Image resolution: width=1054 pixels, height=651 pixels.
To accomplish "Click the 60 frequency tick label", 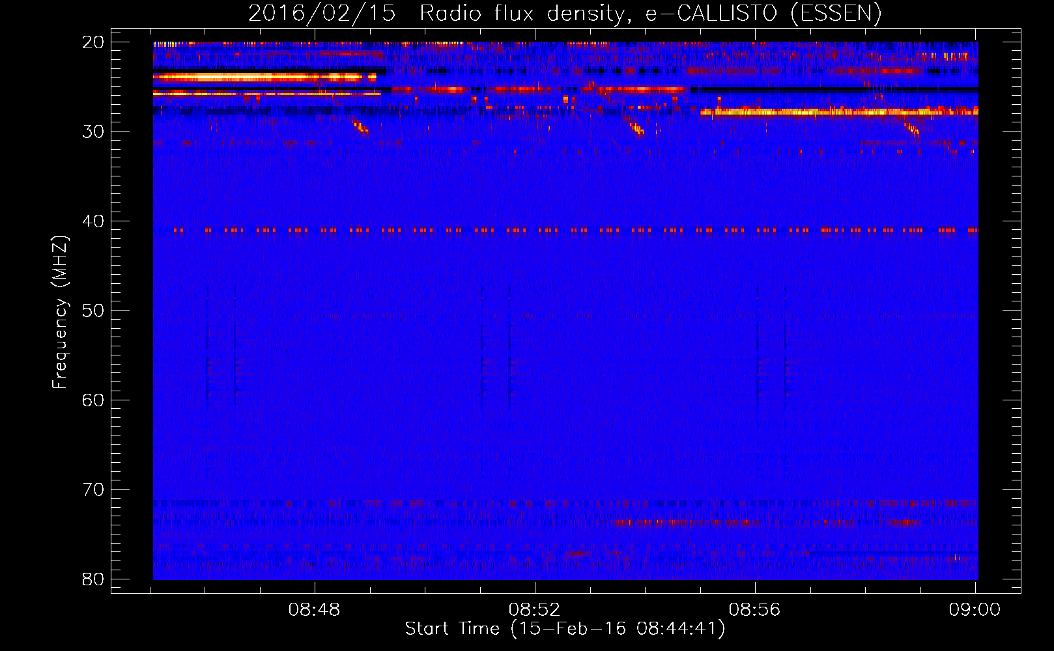I will (x=93, y=400).
